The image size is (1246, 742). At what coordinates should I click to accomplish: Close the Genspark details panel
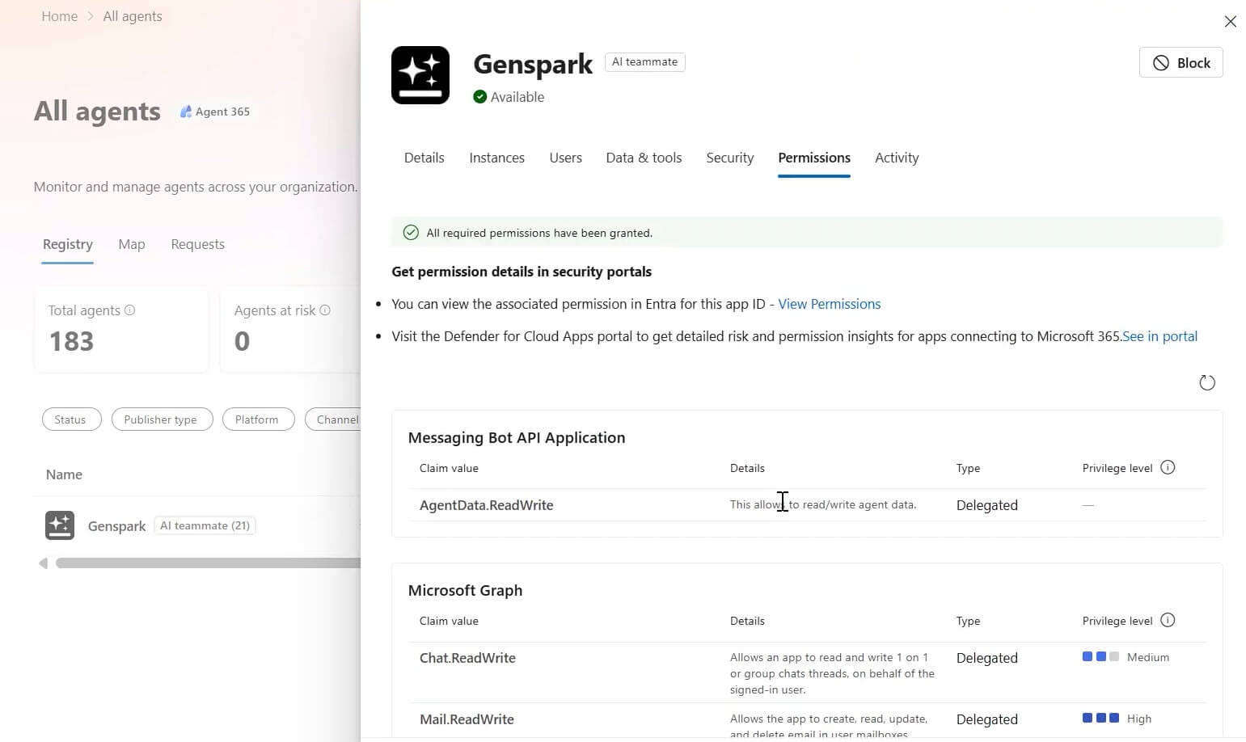tap(1230, 22)
